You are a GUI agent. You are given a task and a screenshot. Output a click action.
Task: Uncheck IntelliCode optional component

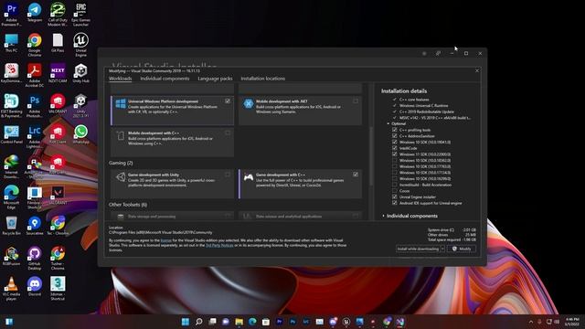[x=395, y=148]
